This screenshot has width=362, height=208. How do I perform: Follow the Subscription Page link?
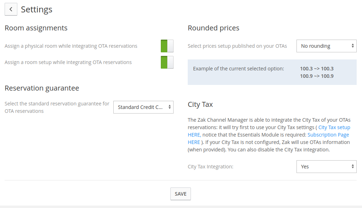(x=328, y=135)
